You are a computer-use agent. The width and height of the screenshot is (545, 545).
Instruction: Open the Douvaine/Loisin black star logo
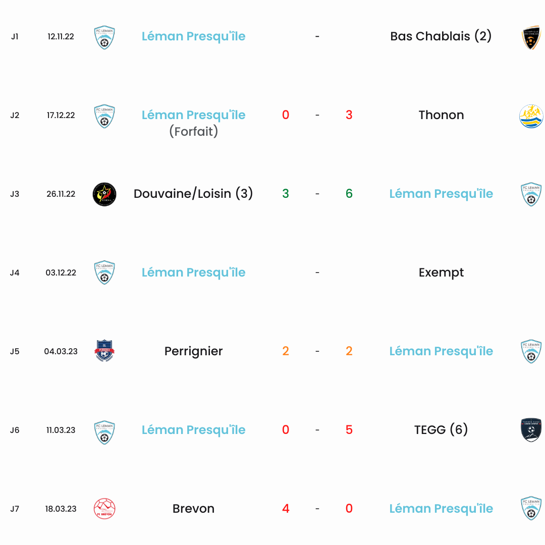[x=104, y=194]
